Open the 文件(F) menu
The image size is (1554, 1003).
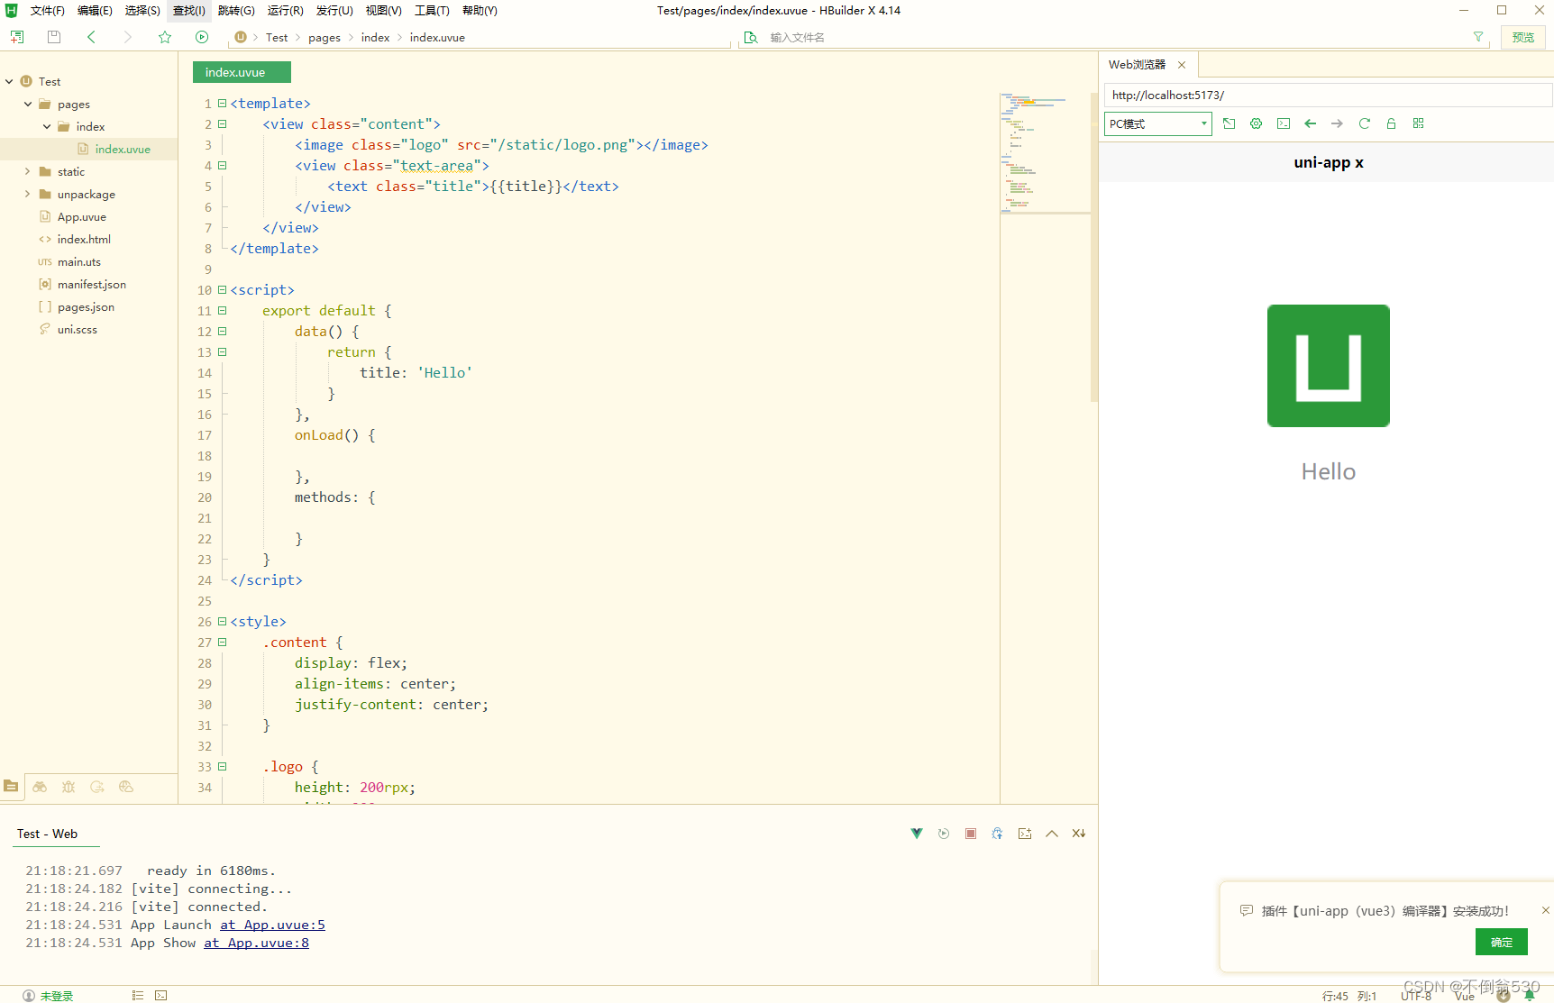point(48,11)
